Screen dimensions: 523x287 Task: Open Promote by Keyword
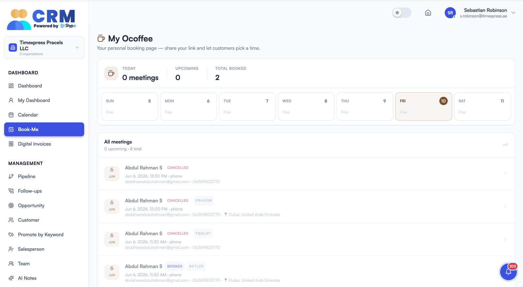(x=44, y=234)
